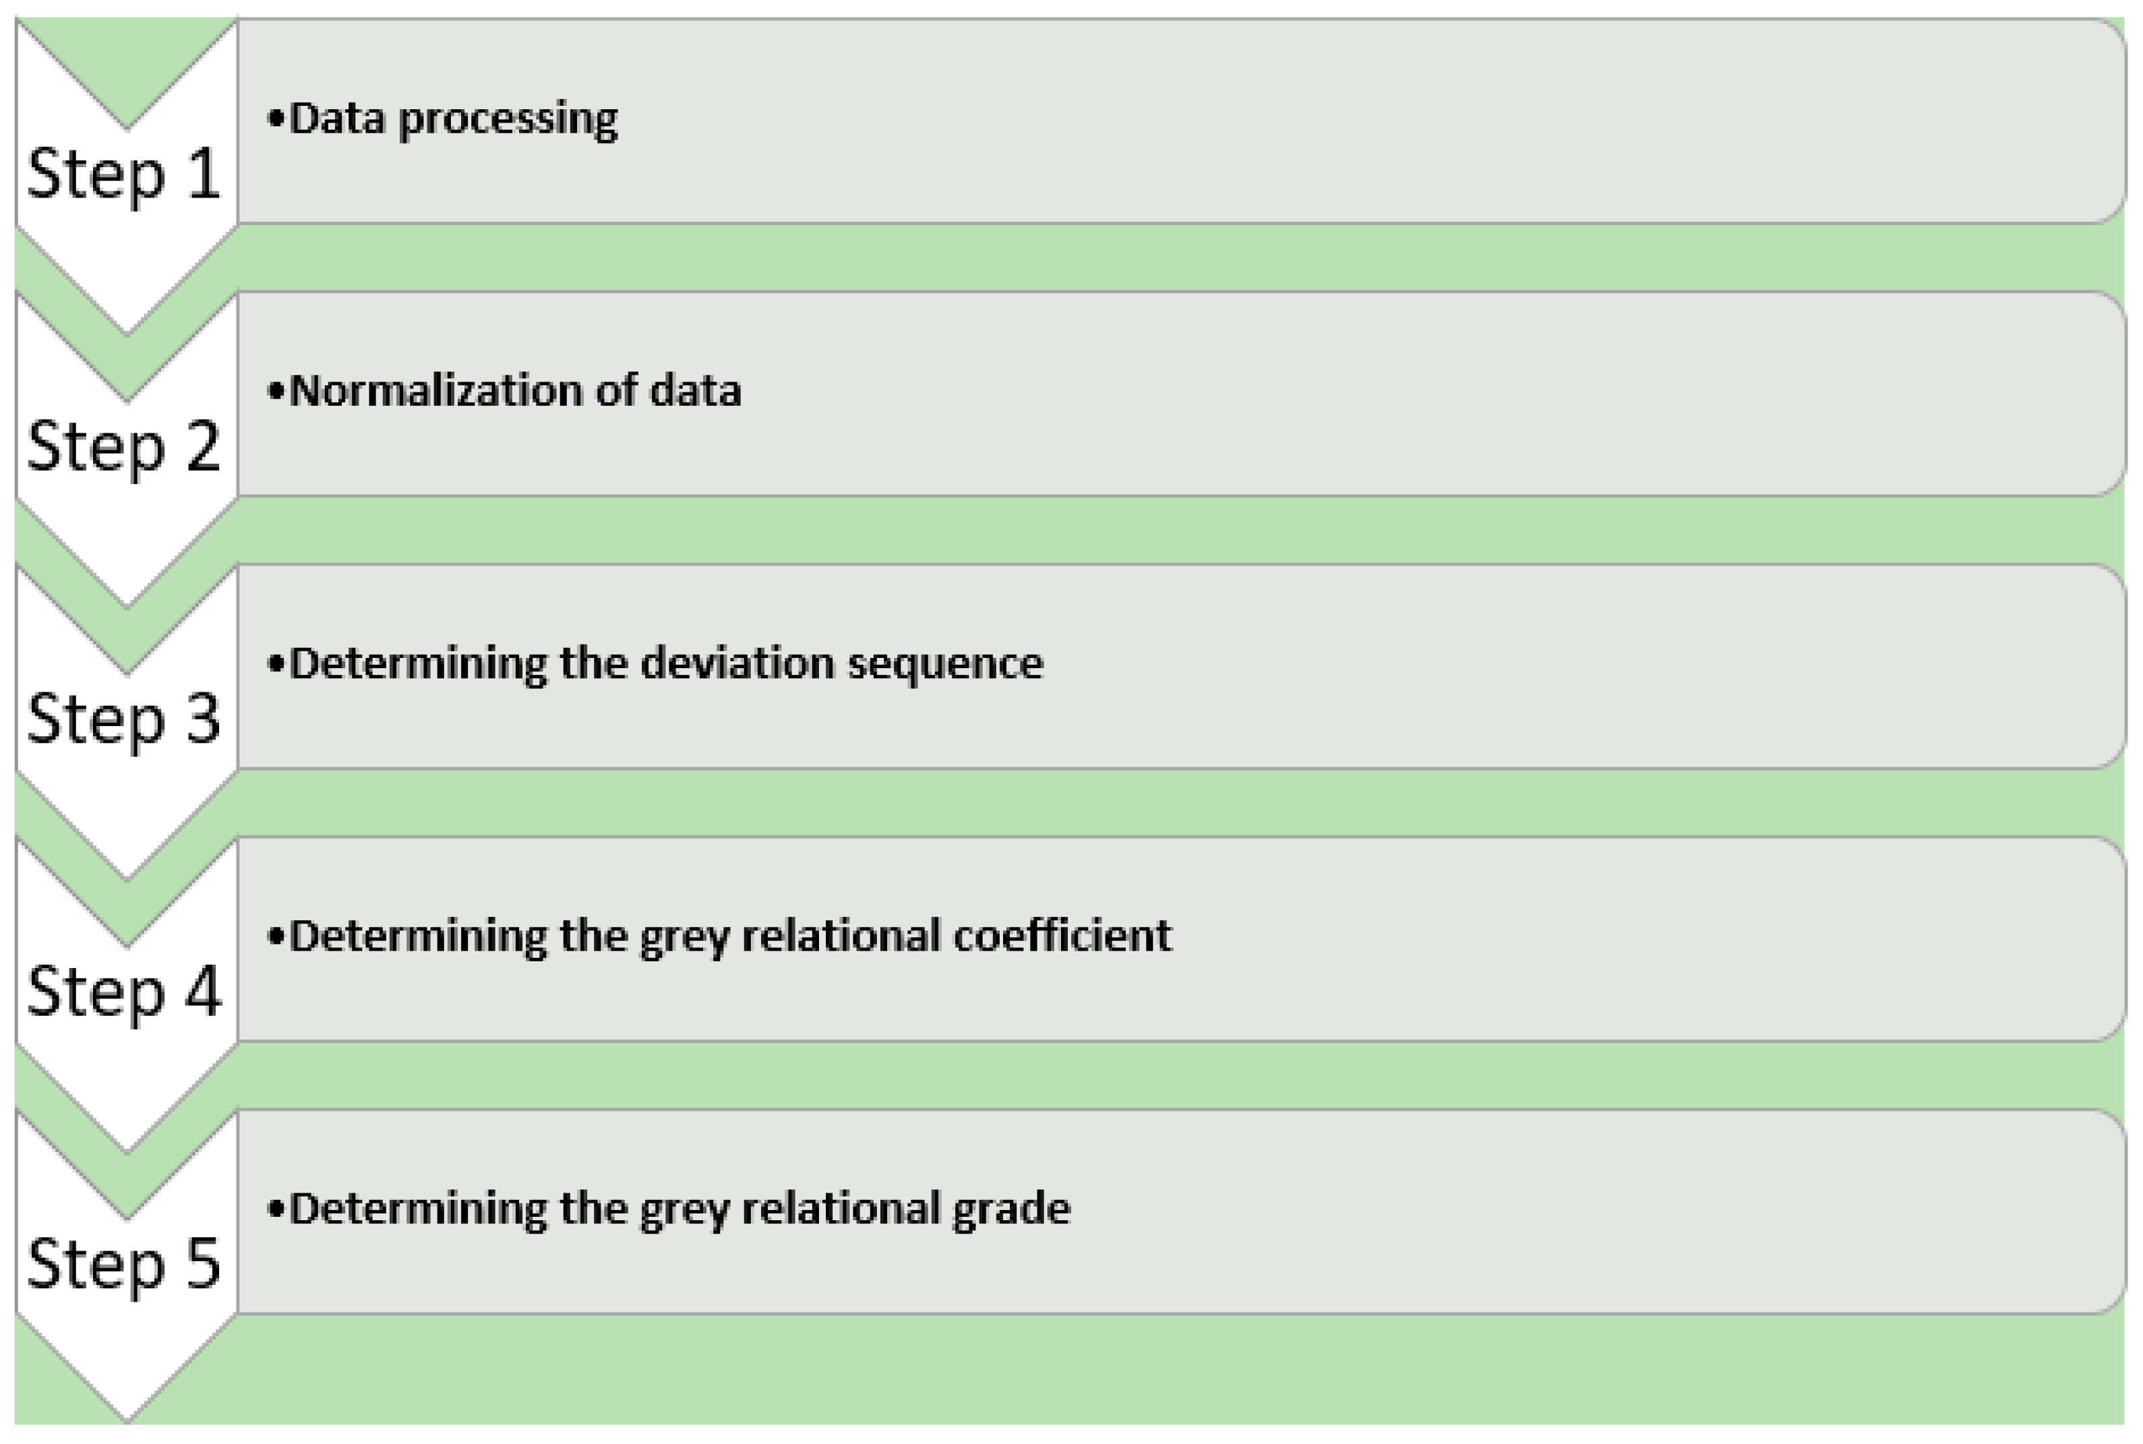Click the white arrow point below Step 5
This screenshot has height=1444, width=2143.
tap(126, 1381)
